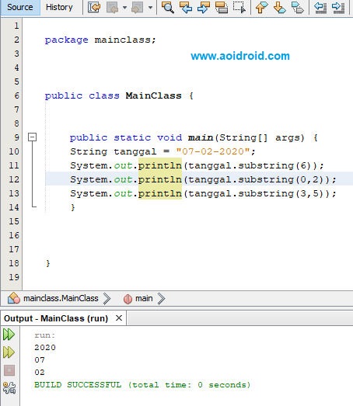The width and height of the screenshot is (353, 406).
Task: Click the method icon beside main breadcrumb
Action: point(128,299)
